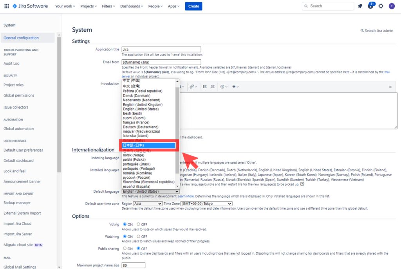Click the numbered list icon in editor
401x269 pixels.
213,86
